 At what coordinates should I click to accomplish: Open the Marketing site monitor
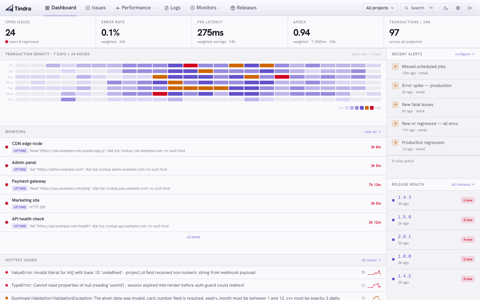coord(193,203)
